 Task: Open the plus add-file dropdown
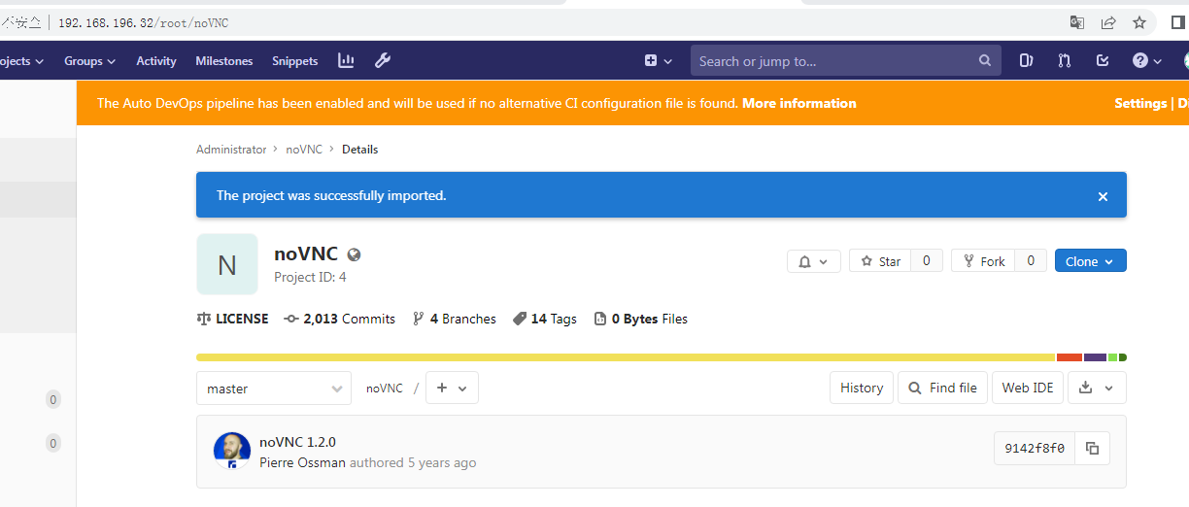pos(452,388)
